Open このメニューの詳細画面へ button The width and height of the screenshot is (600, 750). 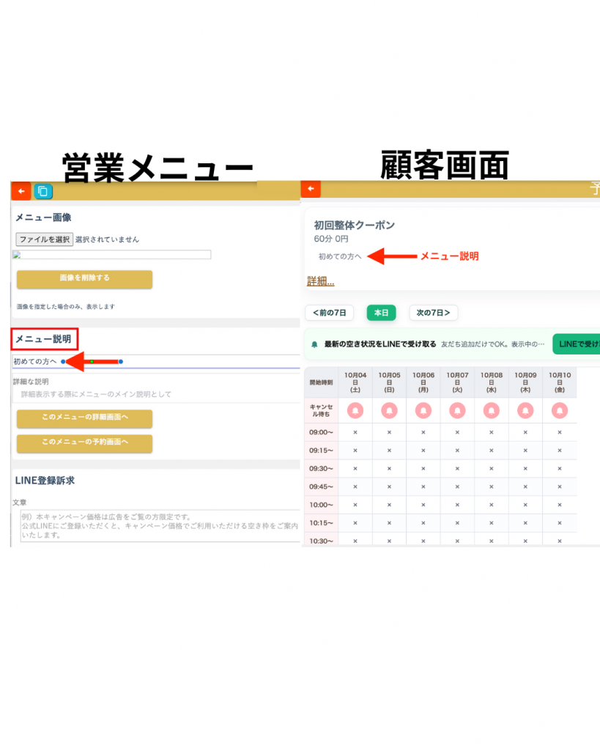84,419
